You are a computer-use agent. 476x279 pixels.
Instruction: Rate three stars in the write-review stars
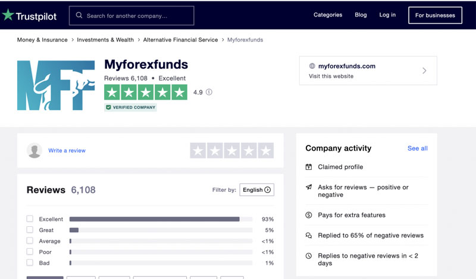(x=232, y=151)
